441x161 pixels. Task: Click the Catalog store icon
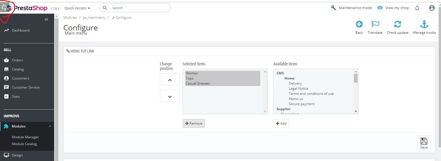[x=6, y=69]
